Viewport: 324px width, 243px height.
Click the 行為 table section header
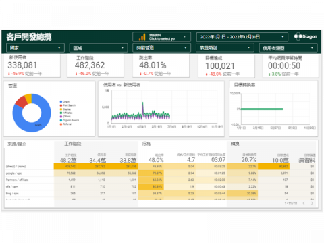146,144
